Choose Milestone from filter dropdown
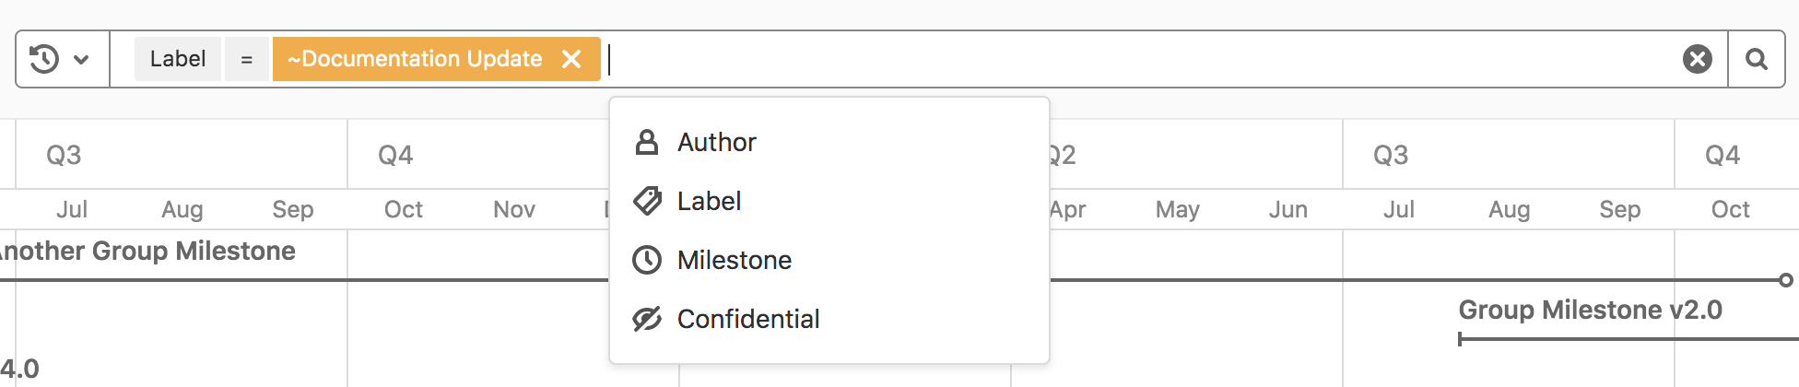The width and height of the screenshot is (1799, 387). pyautogui.click(x=735, y=260)
